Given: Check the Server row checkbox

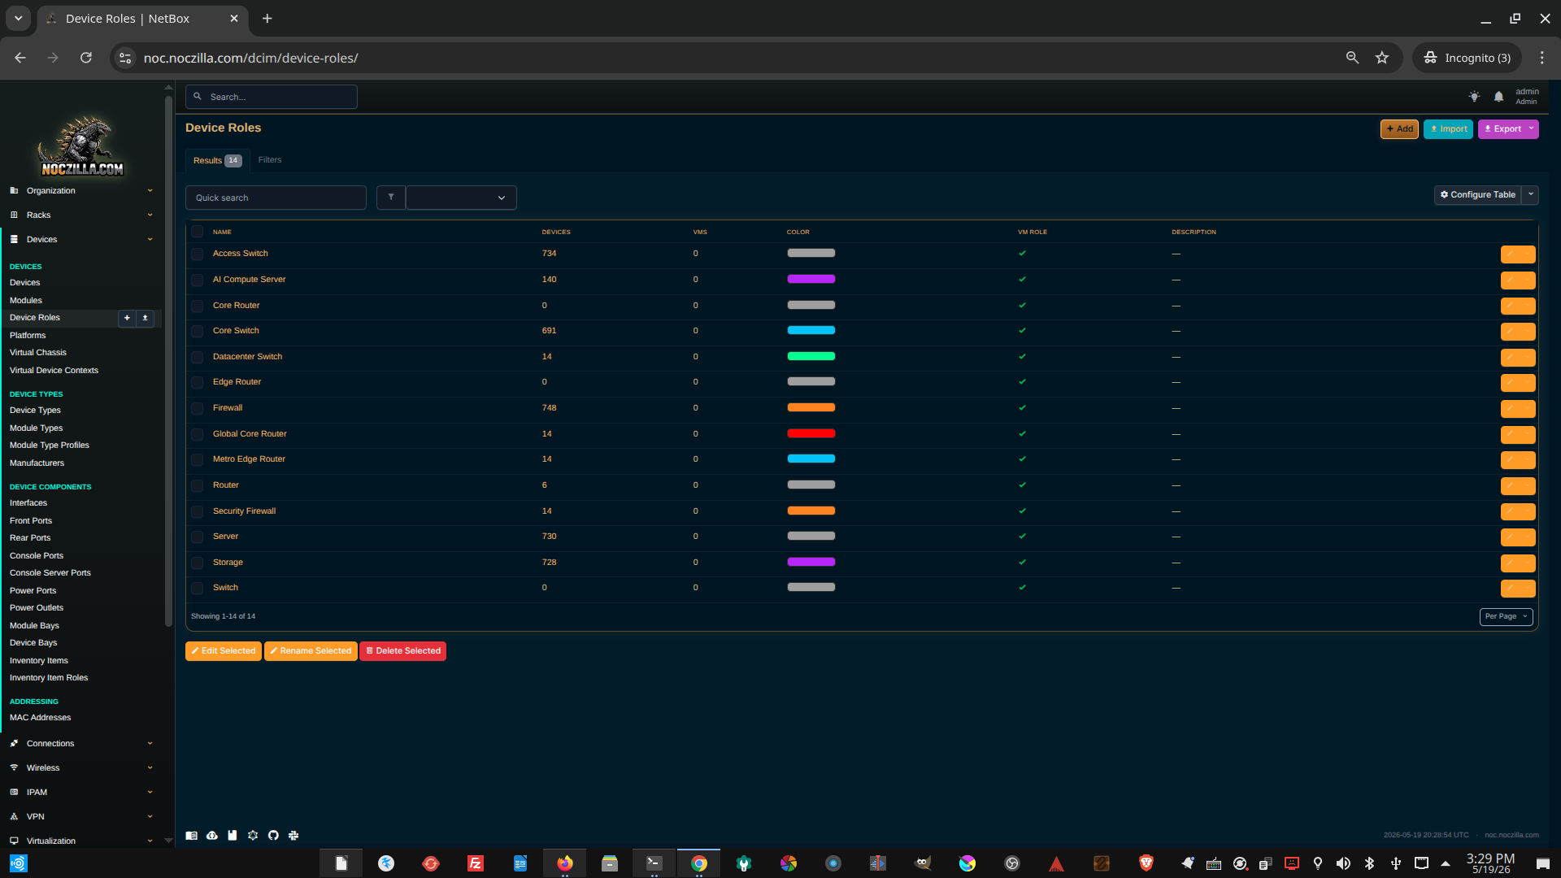Looking at the screenshot, I should [x=197, y=537].
